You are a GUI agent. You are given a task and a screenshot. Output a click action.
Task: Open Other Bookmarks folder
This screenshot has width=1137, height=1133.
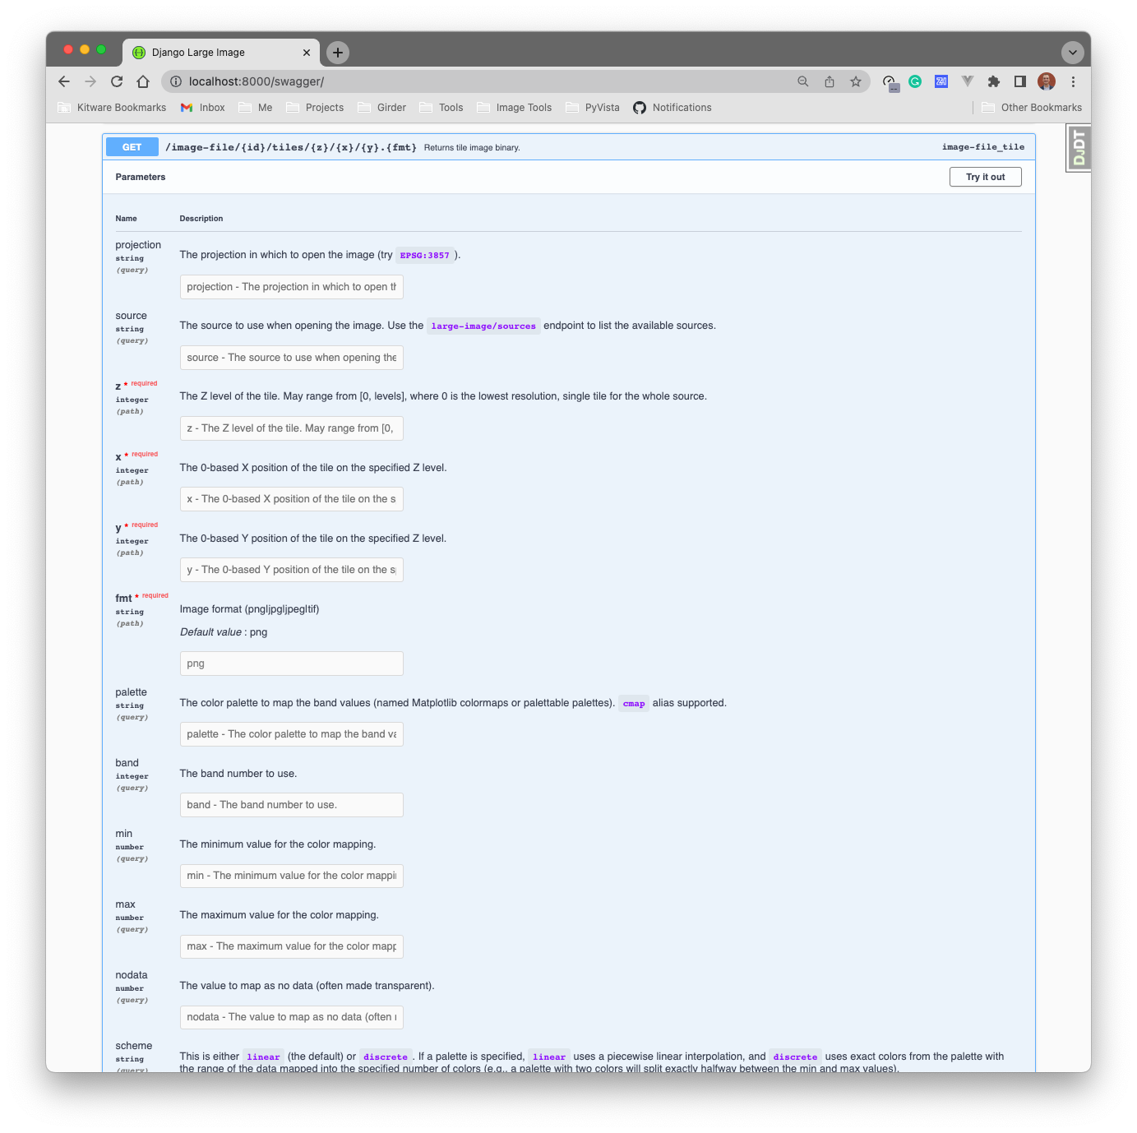(x=1032, y=108)
